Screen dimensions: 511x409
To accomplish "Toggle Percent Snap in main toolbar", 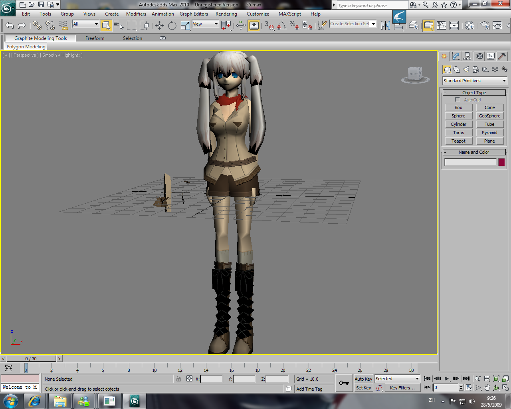I will point(295,26).
